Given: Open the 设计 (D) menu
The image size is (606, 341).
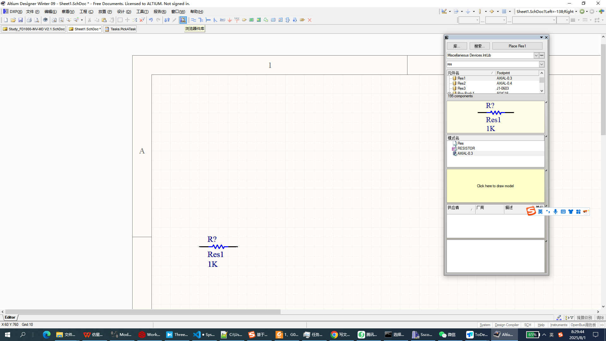Looking at the screenshot, I should pos(124,11).
